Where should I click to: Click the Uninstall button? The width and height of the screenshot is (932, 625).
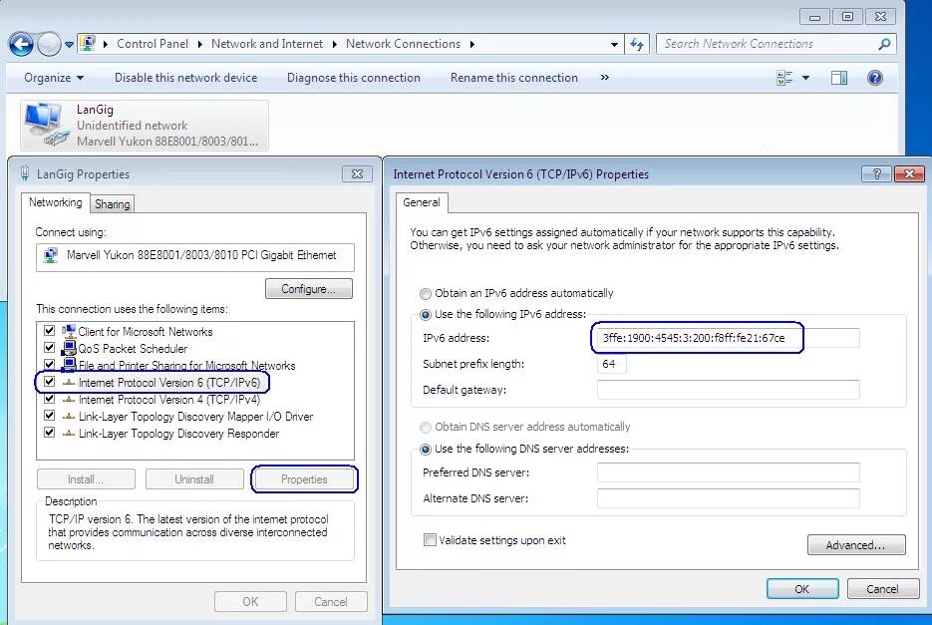194,479
